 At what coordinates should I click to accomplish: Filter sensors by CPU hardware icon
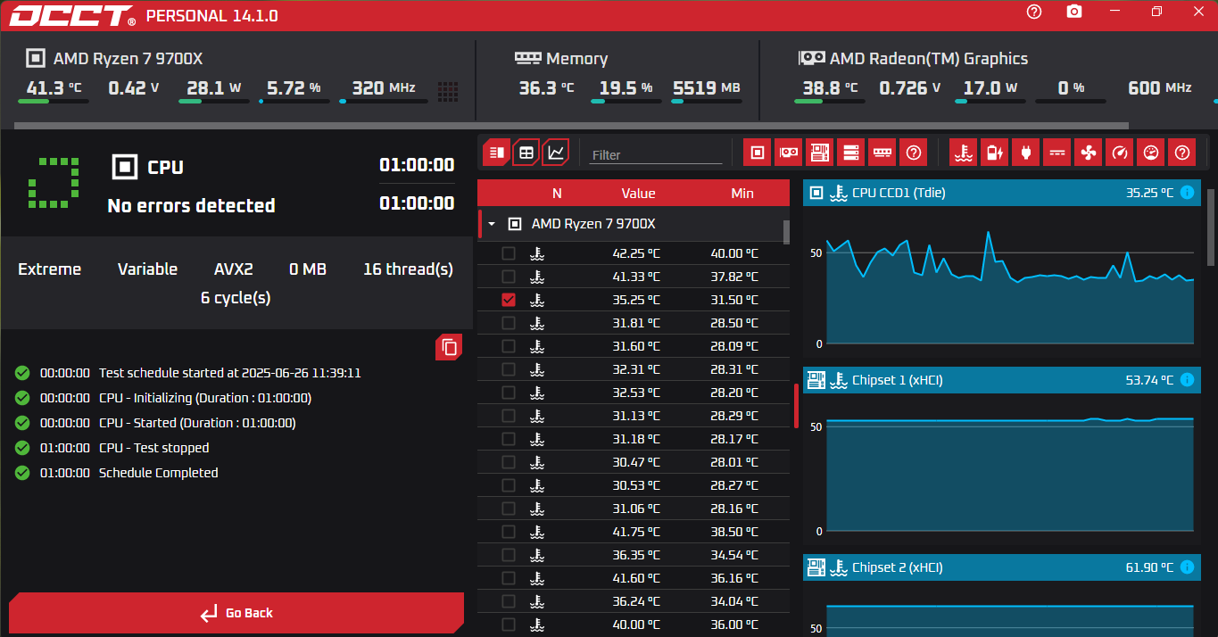tap(758, 153)
